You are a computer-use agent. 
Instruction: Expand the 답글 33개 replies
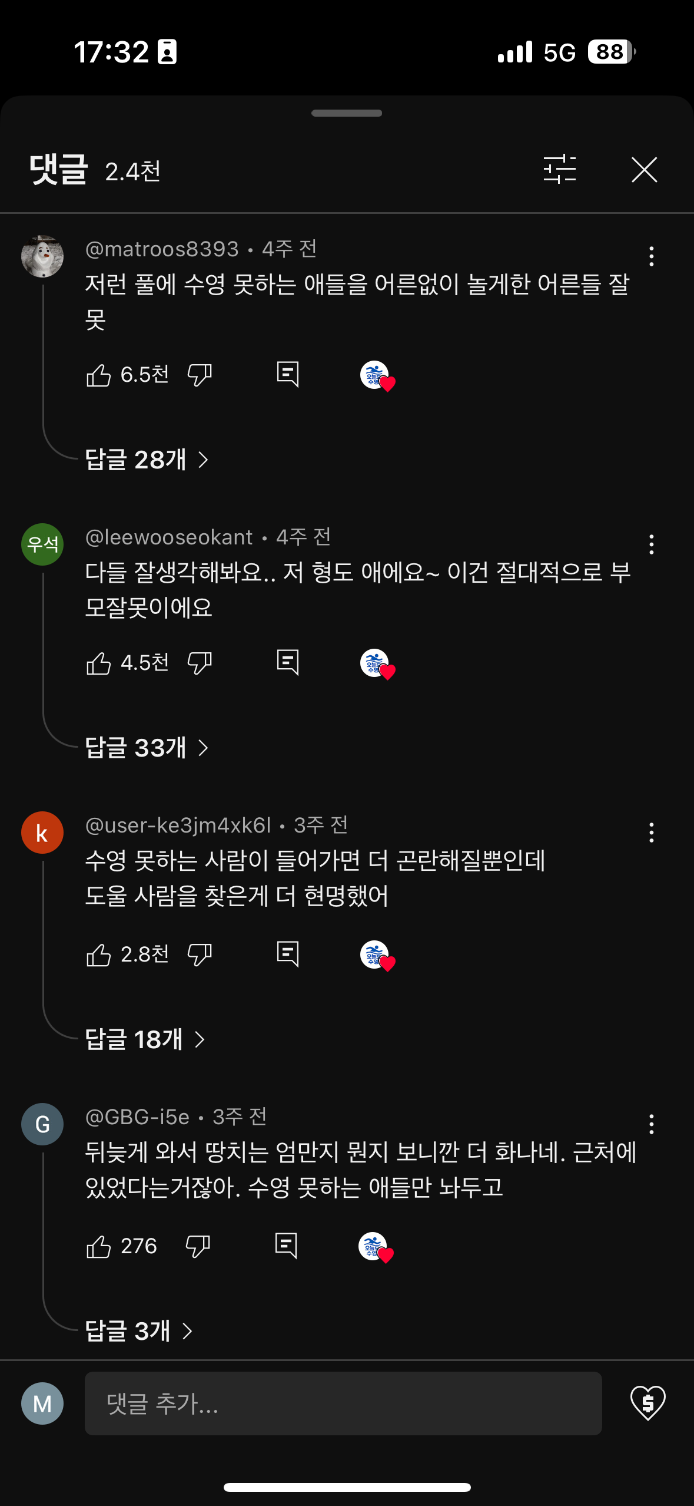[x=147, y=748]
